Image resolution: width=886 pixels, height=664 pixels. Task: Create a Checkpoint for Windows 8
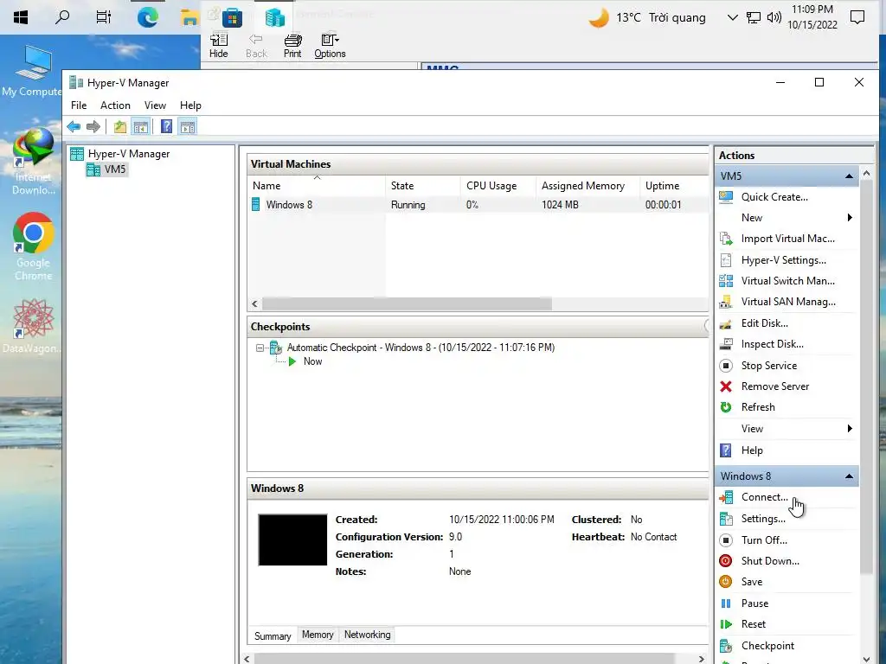pyautogui.click(x=767, y=646)
